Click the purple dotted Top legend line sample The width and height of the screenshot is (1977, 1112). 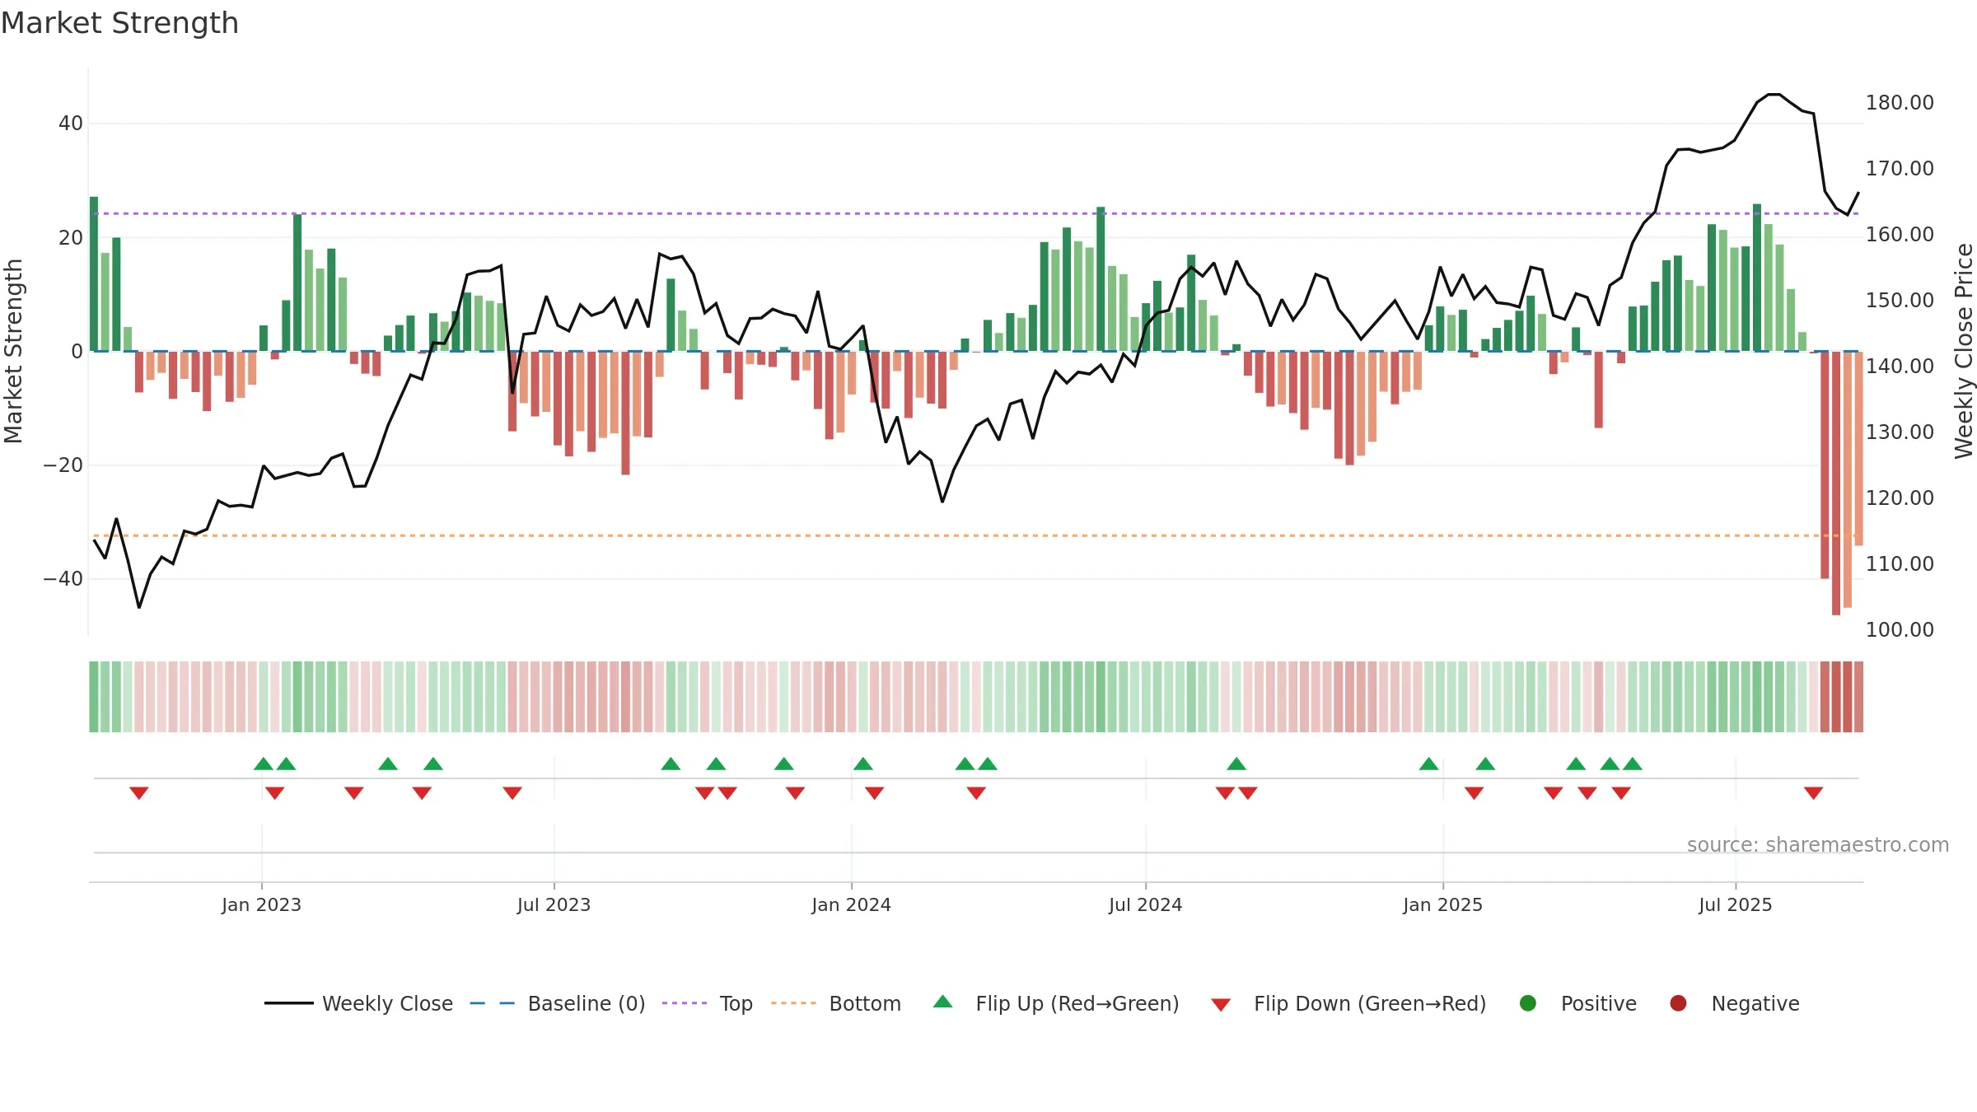(685, 1003)
